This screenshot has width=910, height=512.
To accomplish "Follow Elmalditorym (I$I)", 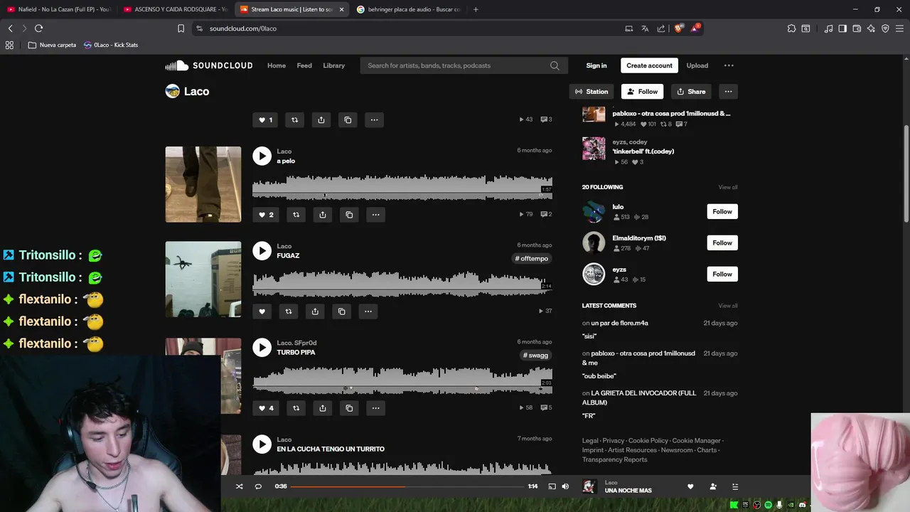I will 722,242.
